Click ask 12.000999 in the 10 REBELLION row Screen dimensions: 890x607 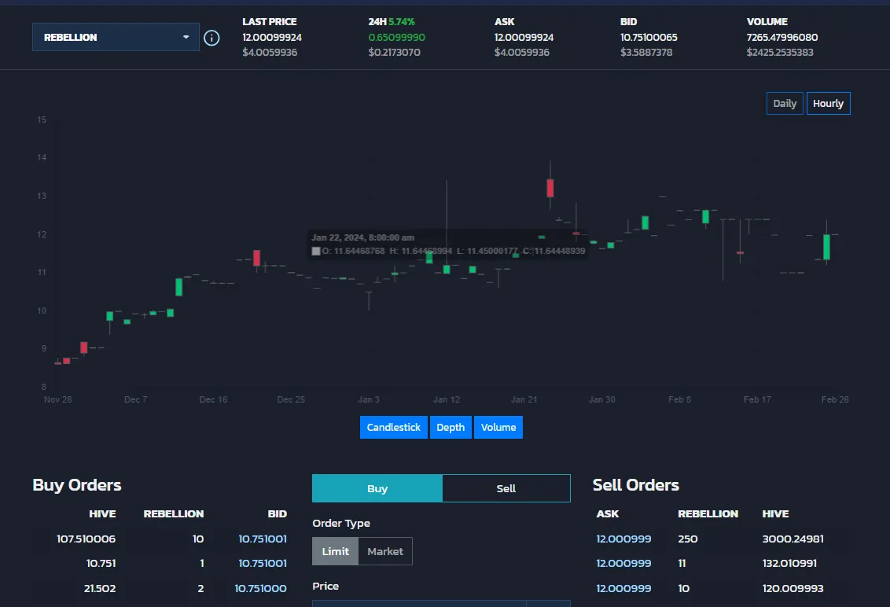click(623, 588)
